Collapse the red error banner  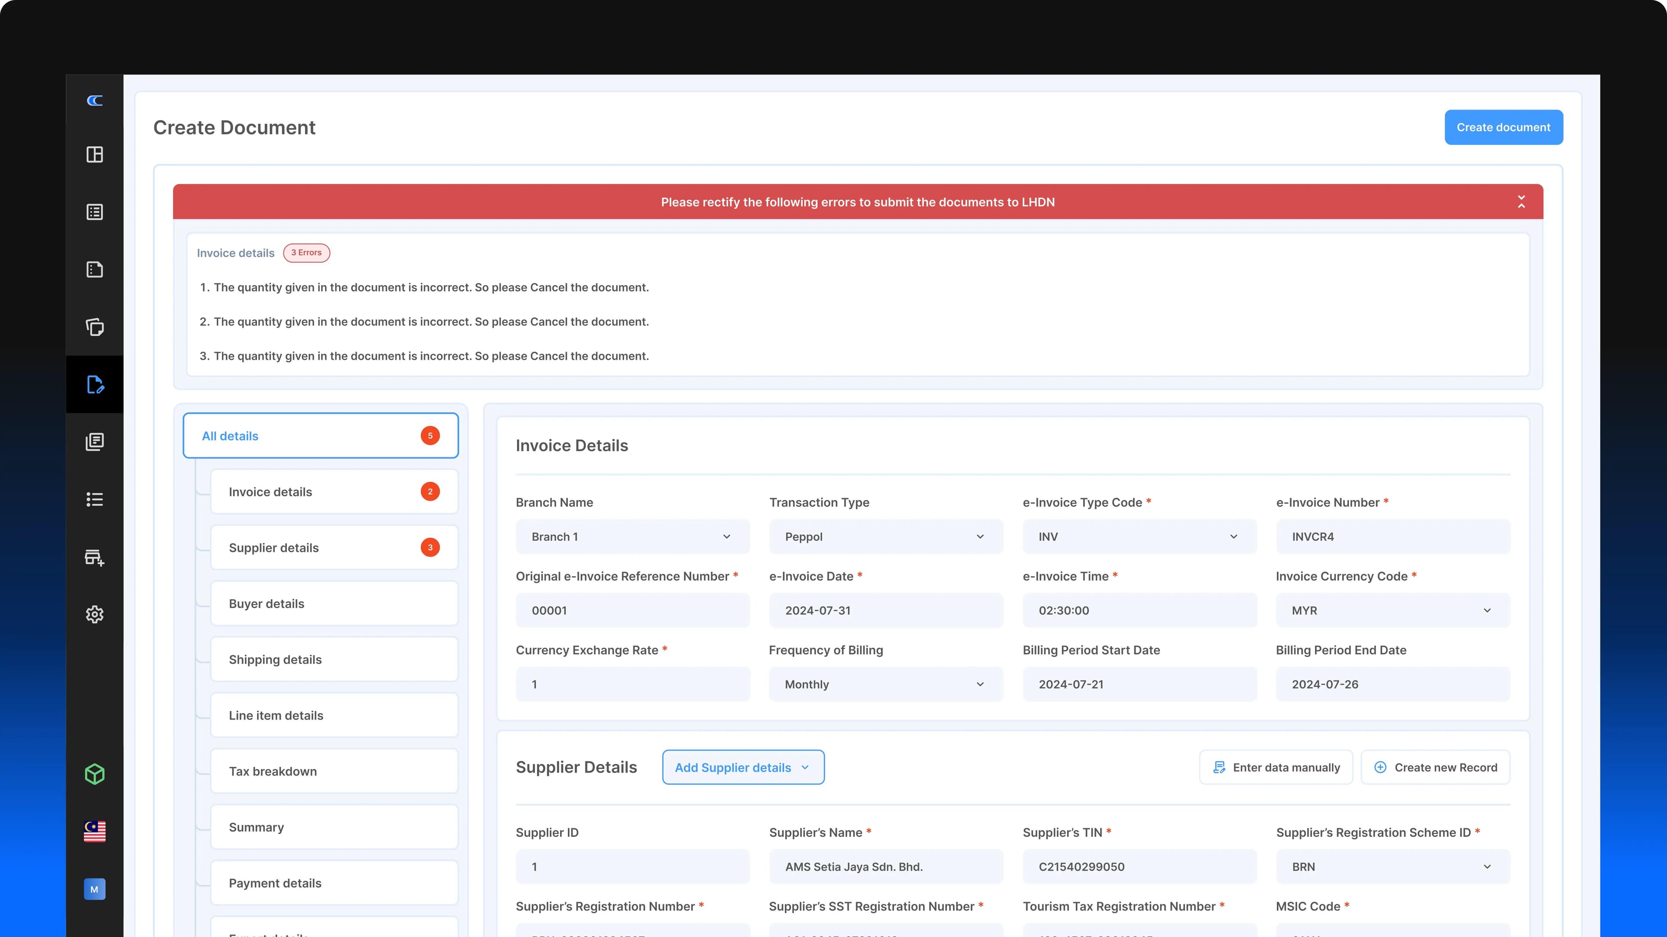(x=1521, y=202)
